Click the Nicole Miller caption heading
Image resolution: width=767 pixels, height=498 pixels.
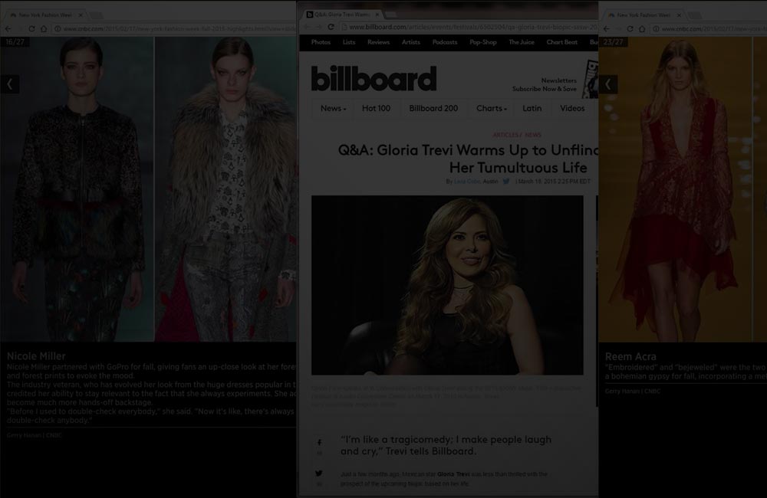tap(36, 356)
